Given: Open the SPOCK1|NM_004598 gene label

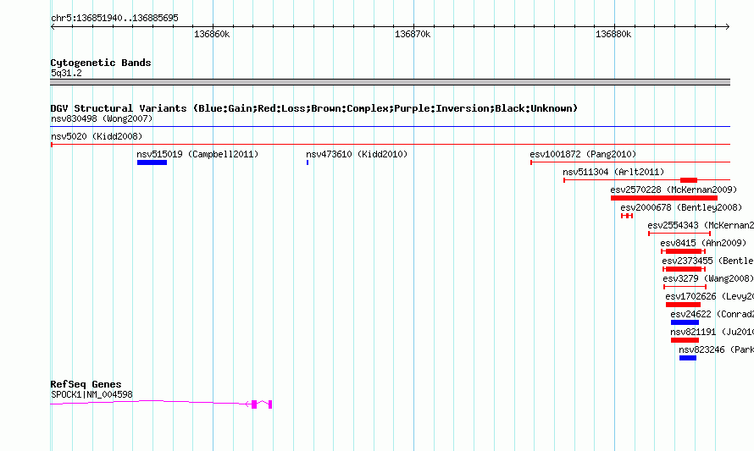Looking at the screenshot, I should point(91,395).
